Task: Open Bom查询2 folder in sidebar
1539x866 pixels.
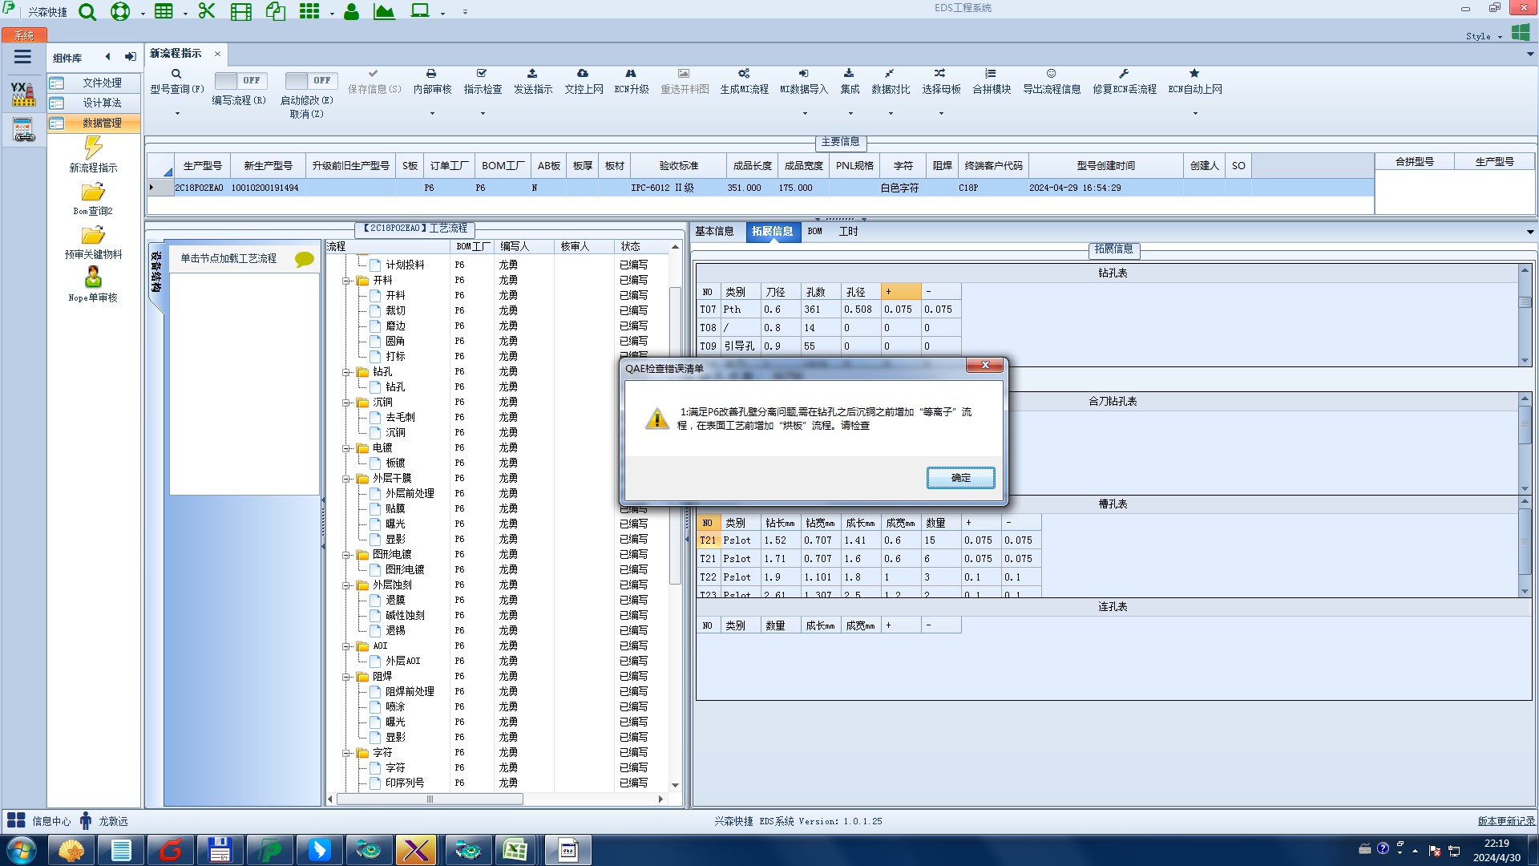Action: pyautogui.click(x=93, y=199)
